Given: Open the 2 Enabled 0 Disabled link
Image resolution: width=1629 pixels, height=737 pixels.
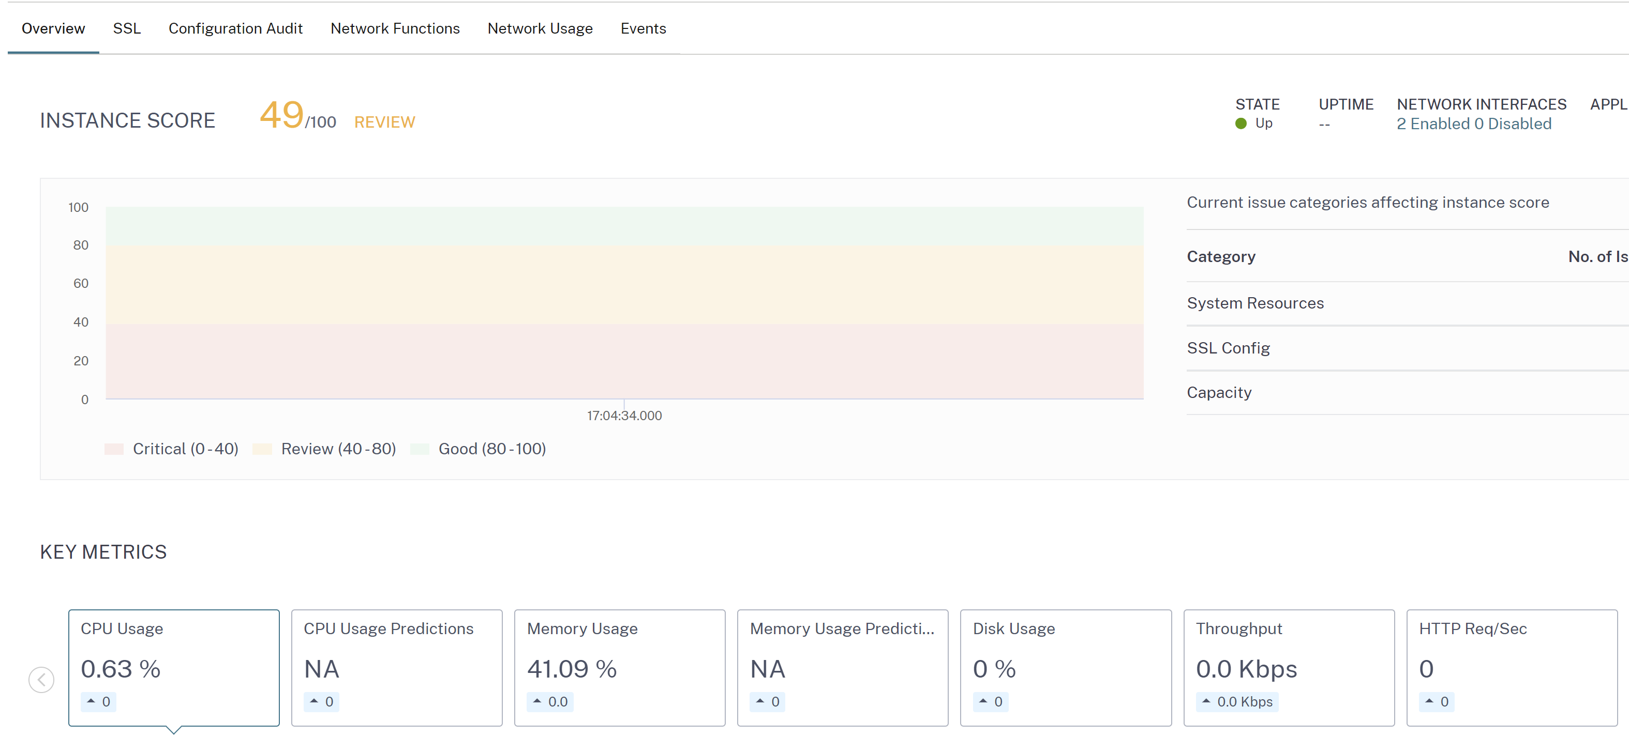Looking at the screenshot, I should click(1473, 124).
